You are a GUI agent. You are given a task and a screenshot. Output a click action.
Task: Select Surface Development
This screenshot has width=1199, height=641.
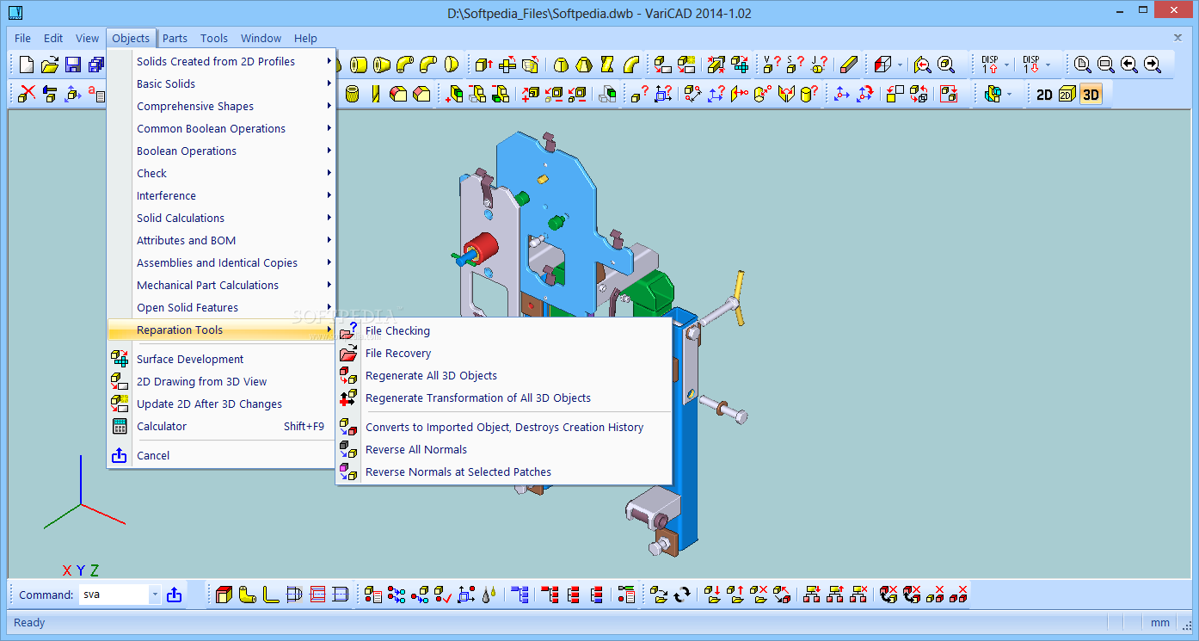coord(221,359)
